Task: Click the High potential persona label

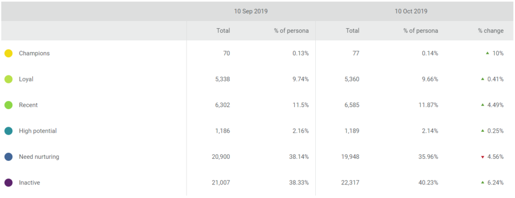Action: pos(38,131)
